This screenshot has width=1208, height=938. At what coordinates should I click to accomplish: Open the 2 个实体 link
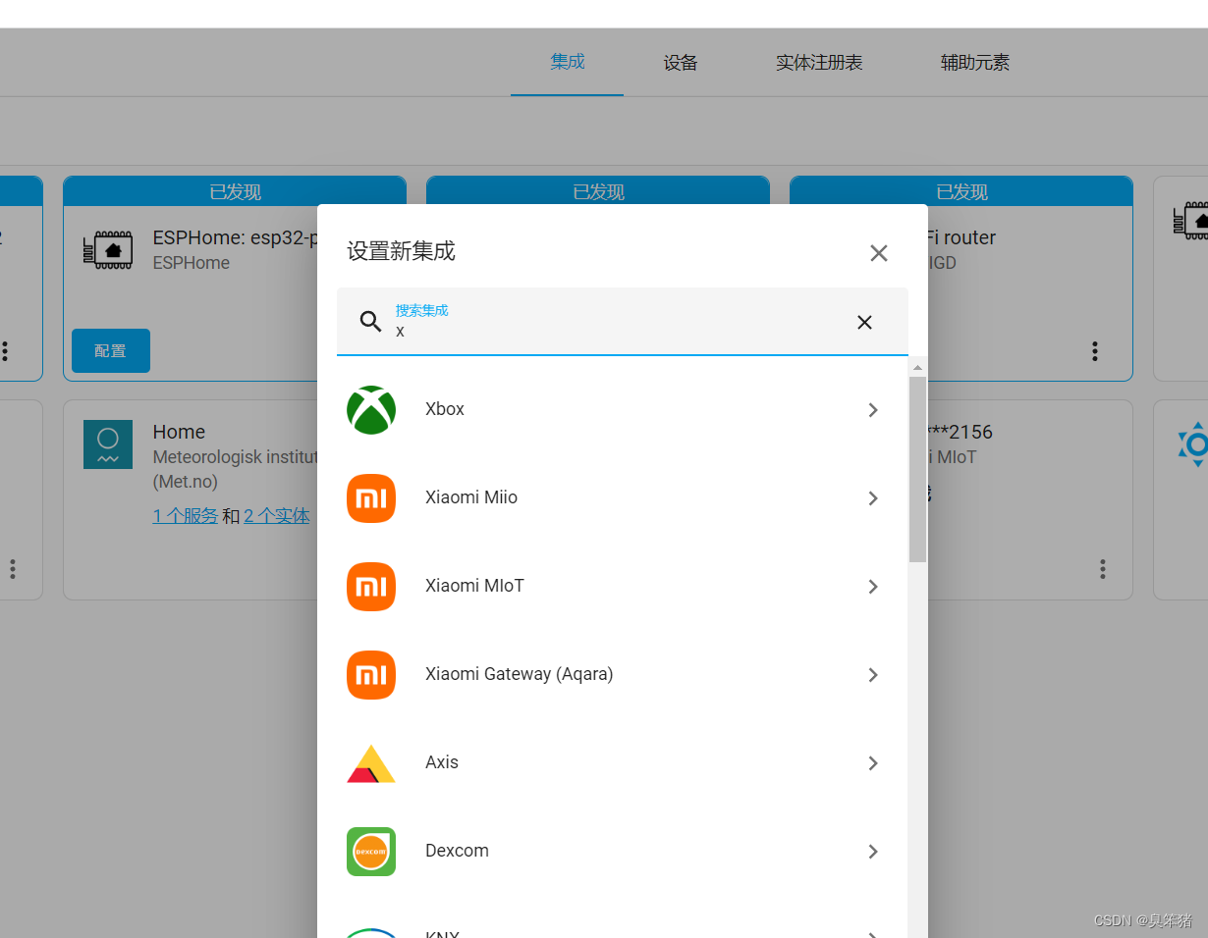277,515
